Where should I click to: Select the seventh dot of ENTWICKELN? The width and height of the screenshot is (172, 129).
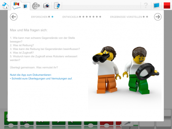[x=100, y=17]
